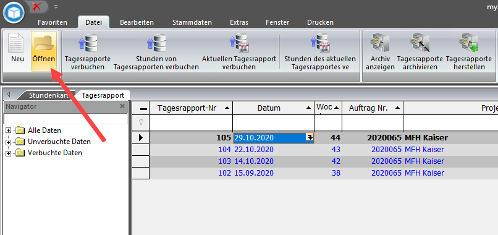Open the date dropdown for 29.10.2020
498x235 pixels.
coord(309,138)
